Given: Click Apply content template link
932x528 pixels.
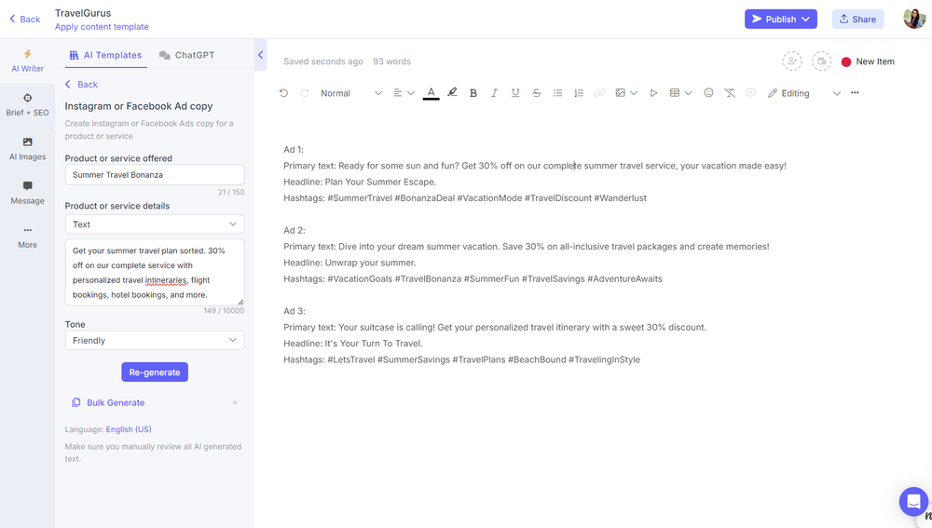Looking at the screenshot, I should click(102, 27).
